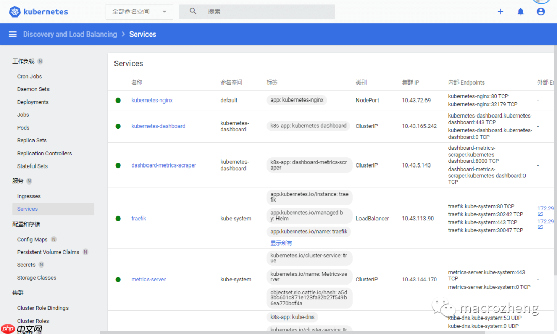Open the user account icon
This screenshot has height=334, width=557.
540,11
